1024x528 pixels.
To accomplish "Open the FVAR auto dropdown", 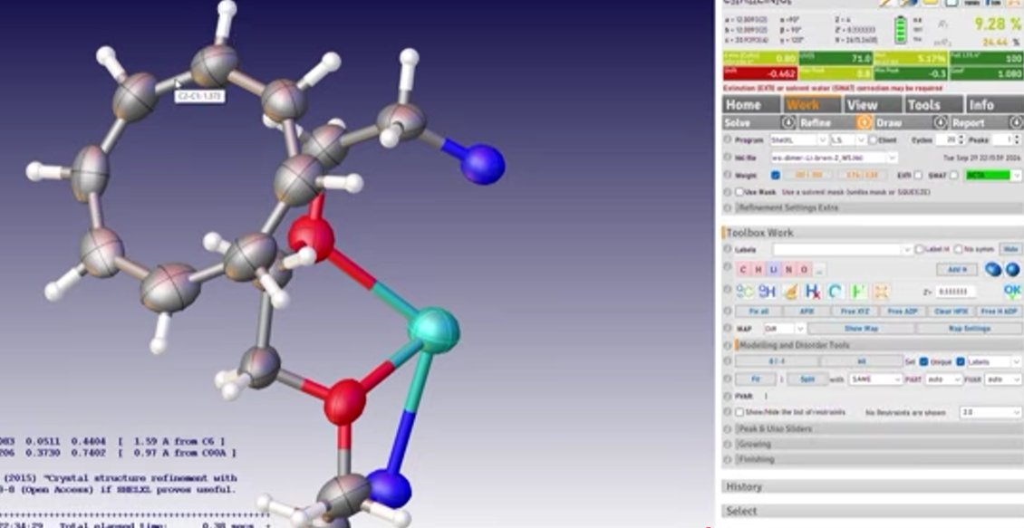I will [x=1003, y=379].
